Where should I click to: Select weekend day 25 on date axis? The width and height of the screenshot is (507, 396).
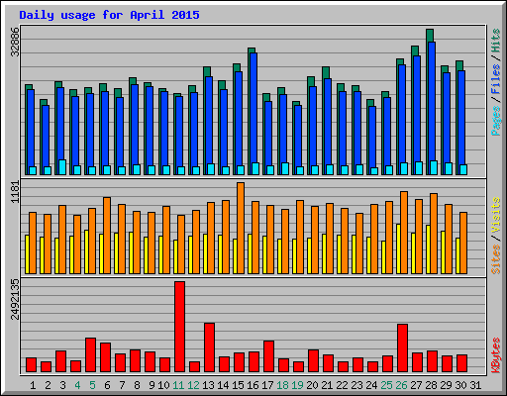click(x=387, y=385)
